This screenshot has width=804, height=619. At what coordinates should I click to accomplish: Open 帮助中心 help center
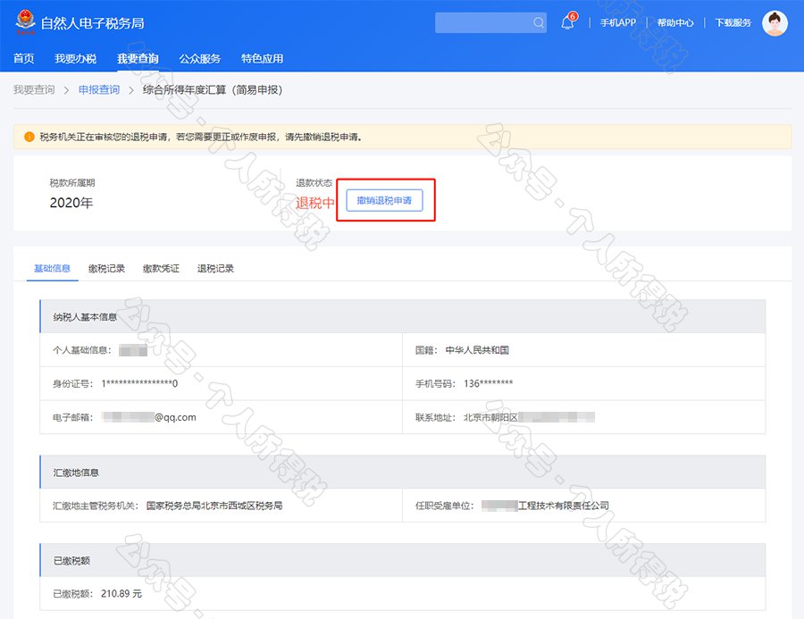tap(674, 23)
